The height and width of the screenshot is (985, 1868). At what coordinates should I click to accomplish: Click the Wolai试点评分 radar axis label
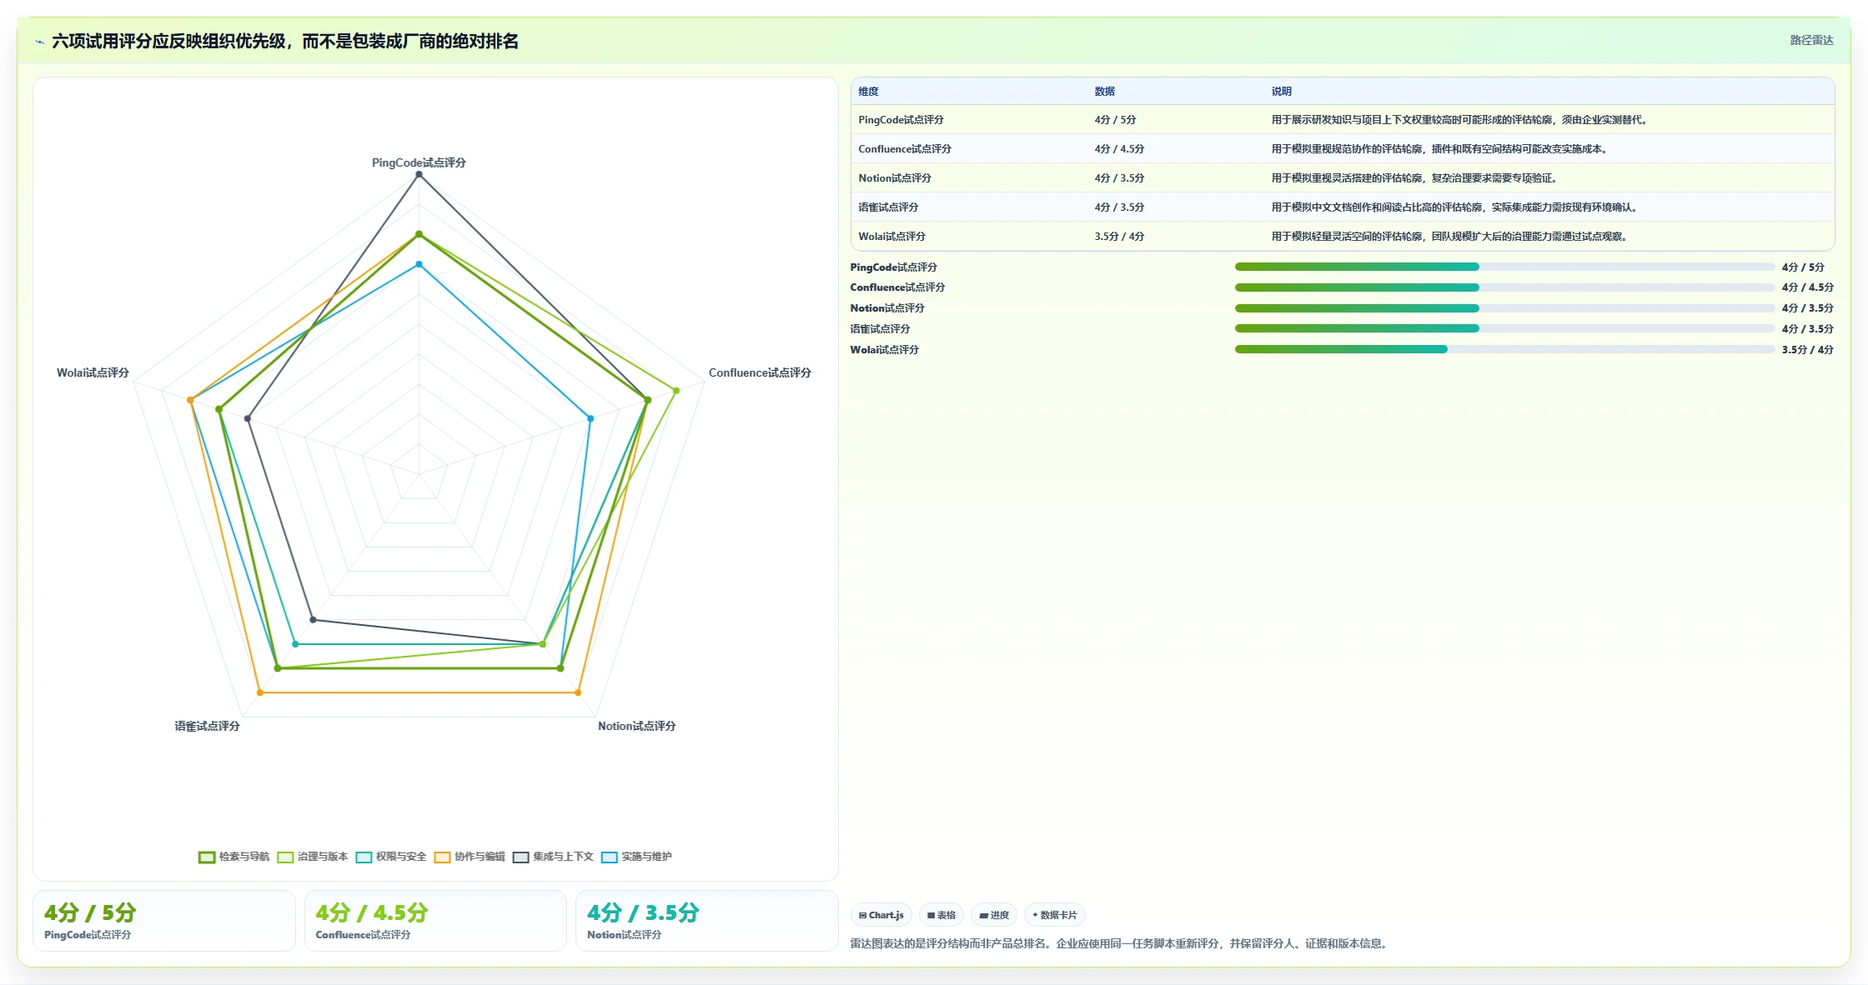click(x=93, y=372)
